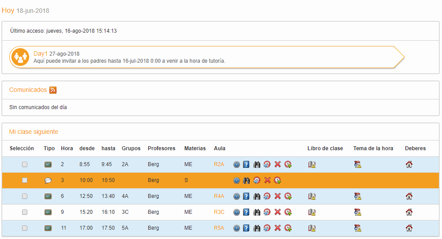This screenshot has height=239, width=442.
Task: Click the lesson type icon in 2A row
Action: coord(48,164)
